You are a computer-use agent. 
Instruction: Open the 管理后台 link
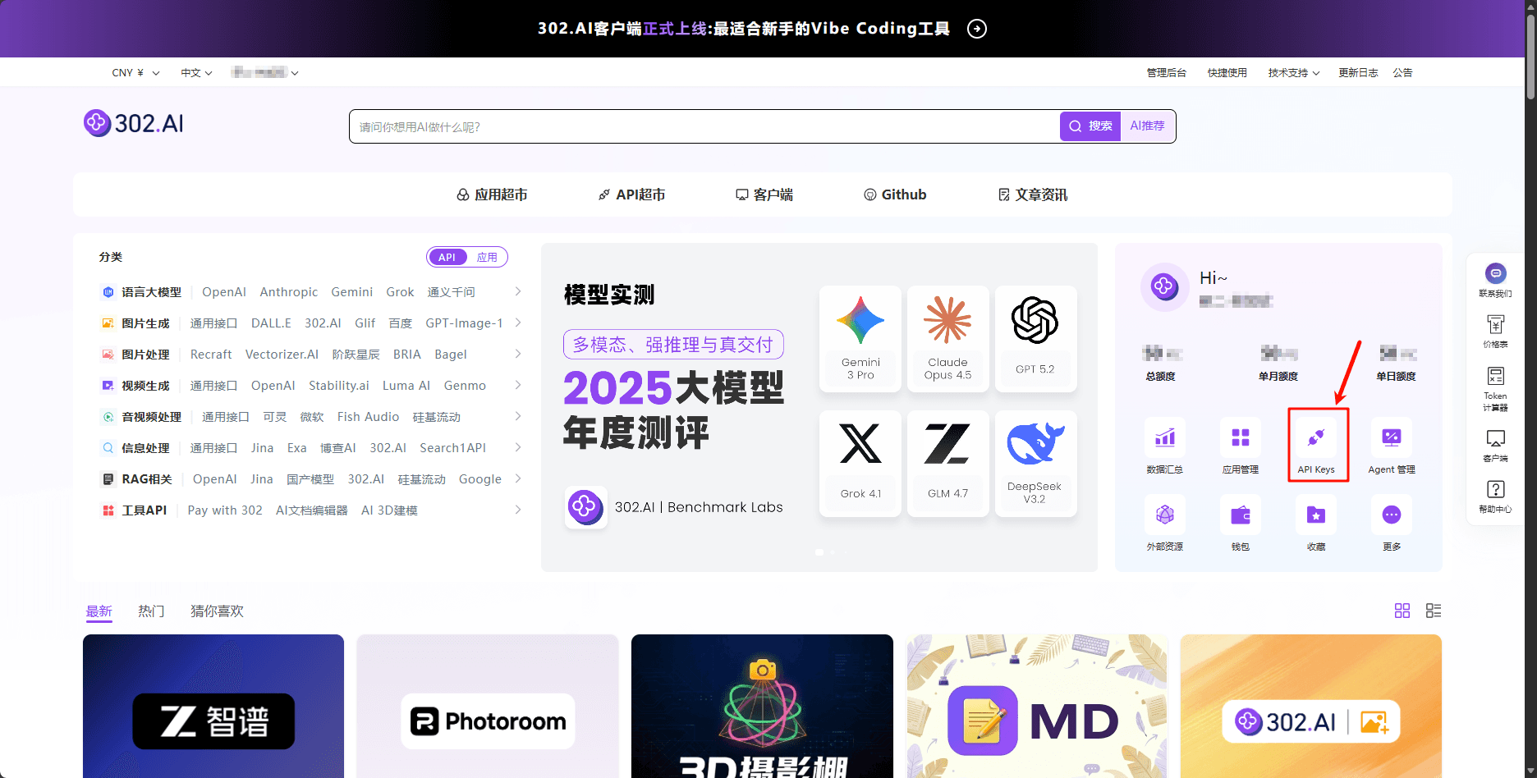pos(1166,73)
